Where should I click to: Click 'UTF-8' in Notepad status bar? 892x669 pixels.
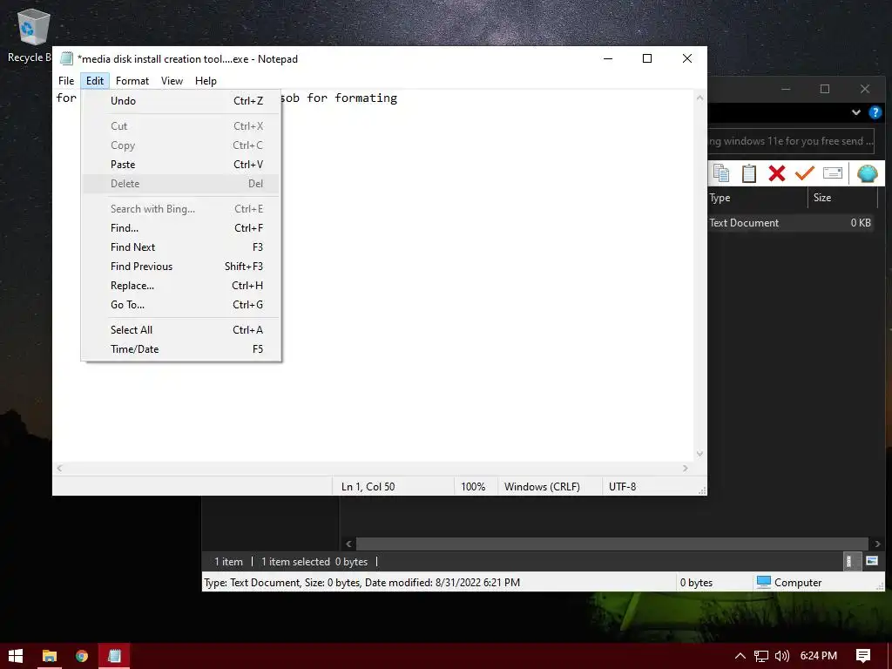pos(622,487)
